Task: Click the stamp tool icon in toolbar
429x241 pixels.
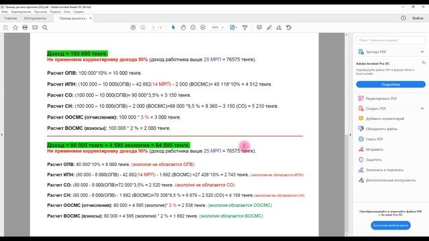Action: point(289,27)
